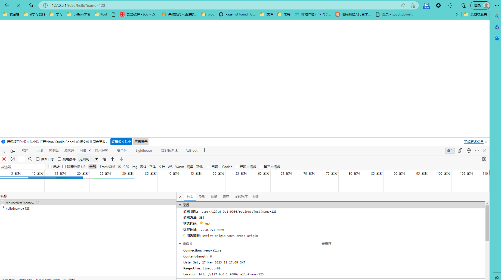The height and width of the screenshot is (280, 501).
Task: Open network conditions wifi icon
Action: pyautogui.click(x=104, y=159)
